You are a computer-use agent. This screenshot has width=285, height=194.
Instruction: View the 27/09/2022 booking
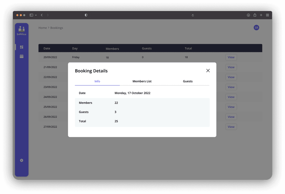tap(231, 127)
